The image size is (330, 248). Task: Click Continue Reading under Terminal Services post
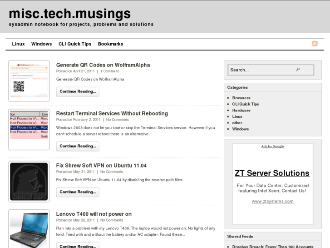[x=78, y=146]
